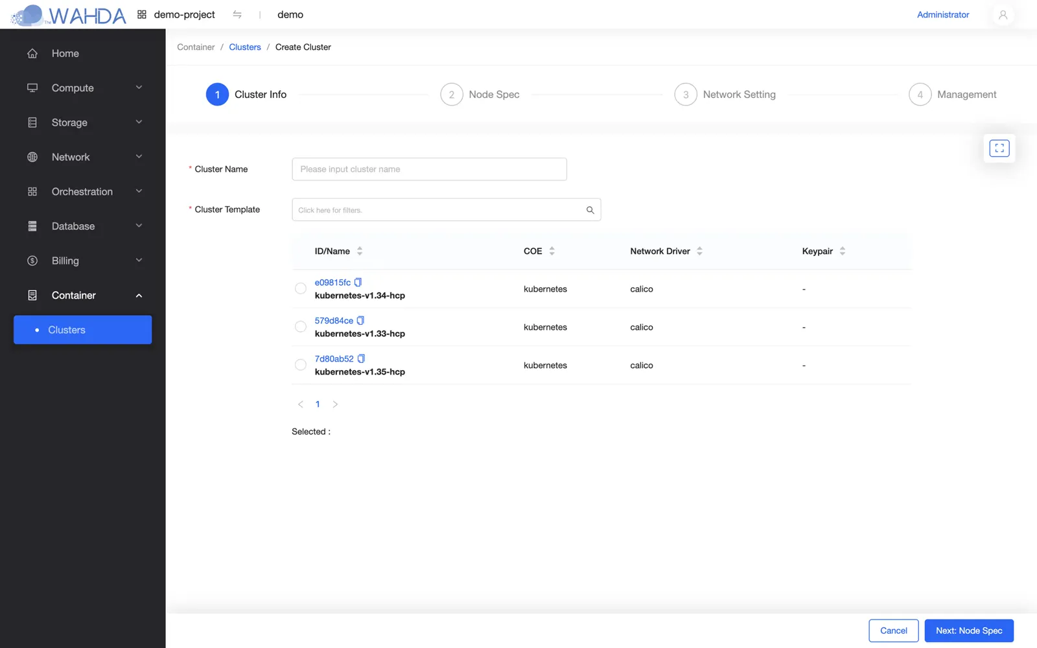The image size is (1037, 648).
Task: Go to next page arrow
Action: 335,404
